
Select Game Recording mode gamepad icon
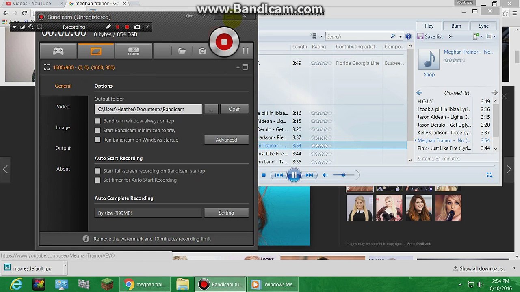pyautogui.click(x=58, y=51)
